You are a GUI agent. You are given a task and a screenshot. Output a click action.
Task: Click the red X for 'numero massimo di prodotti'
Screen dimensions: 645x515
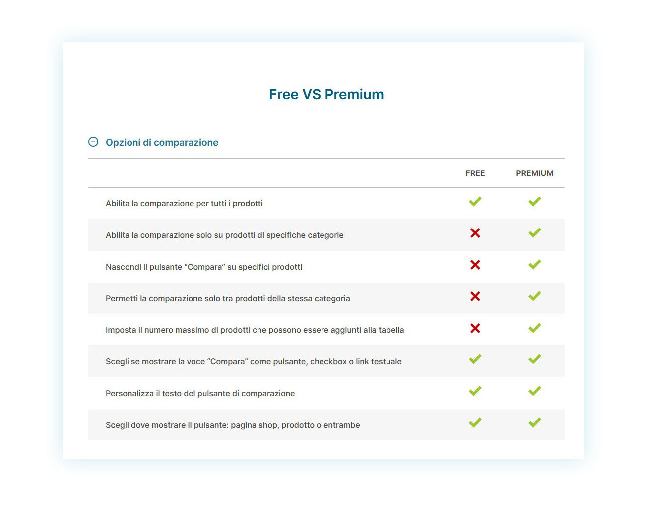[x=475, y=328]
